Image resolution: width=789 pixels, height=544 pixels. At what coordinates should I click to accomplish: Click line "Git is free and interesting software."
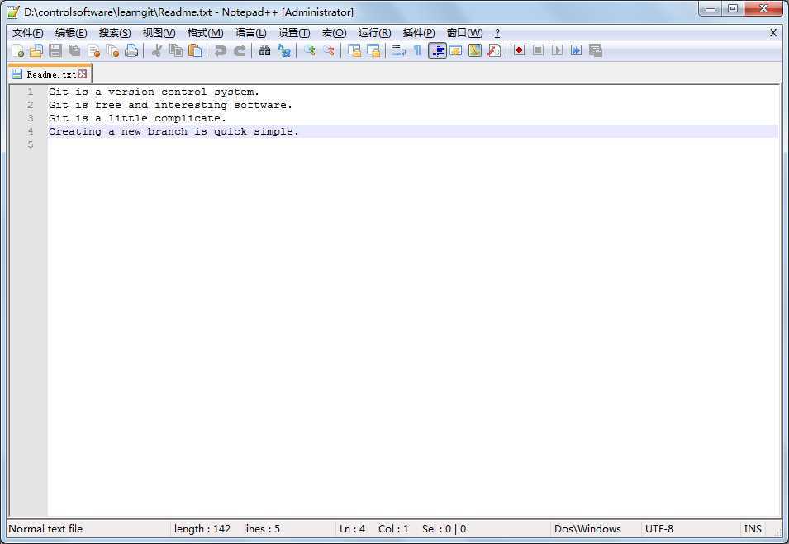pos(170,105)
